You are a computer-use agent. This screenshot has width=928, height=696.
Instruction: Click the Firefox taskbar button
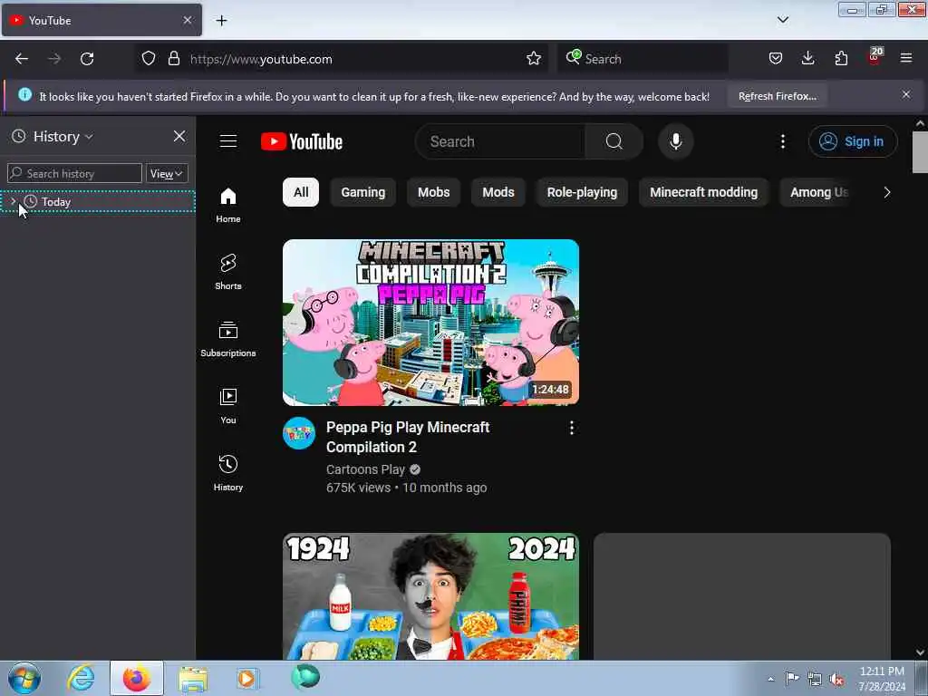coord(137,678)
